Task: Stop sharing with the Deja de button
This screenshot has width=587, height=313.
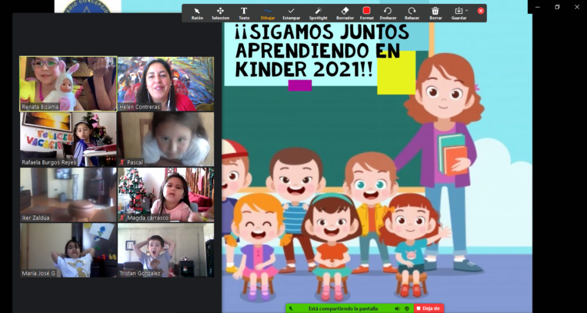Action: pyautogui.click(x=429, y=308)
